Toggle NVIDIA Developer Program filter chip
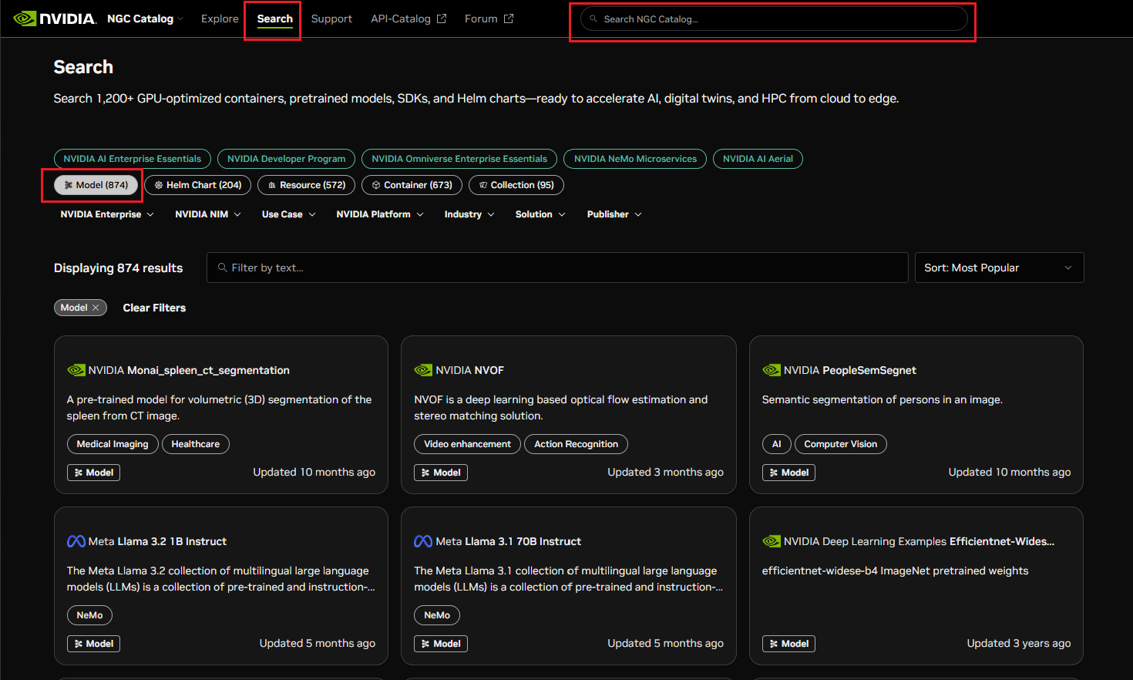1133x680 pixels. tap(286, 159)
